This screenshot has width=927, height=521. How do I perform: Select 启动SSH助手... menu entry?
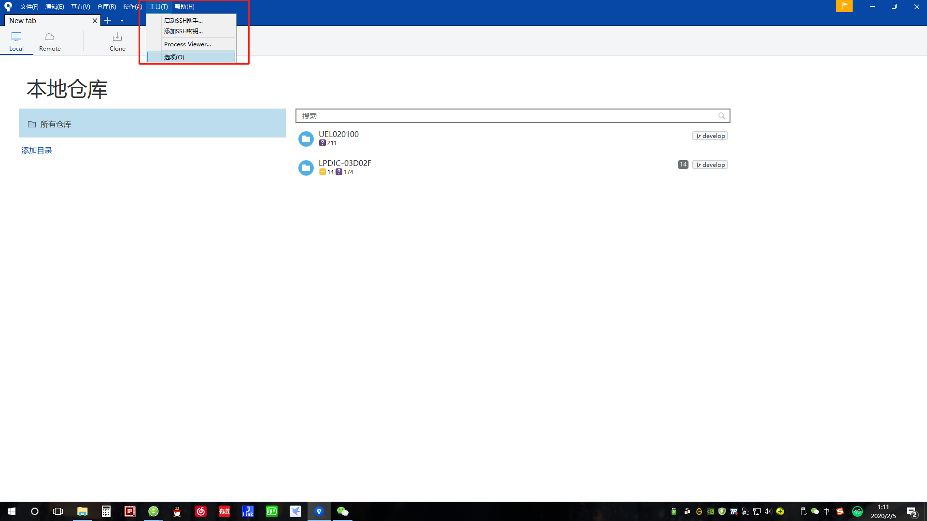[191, 20]
